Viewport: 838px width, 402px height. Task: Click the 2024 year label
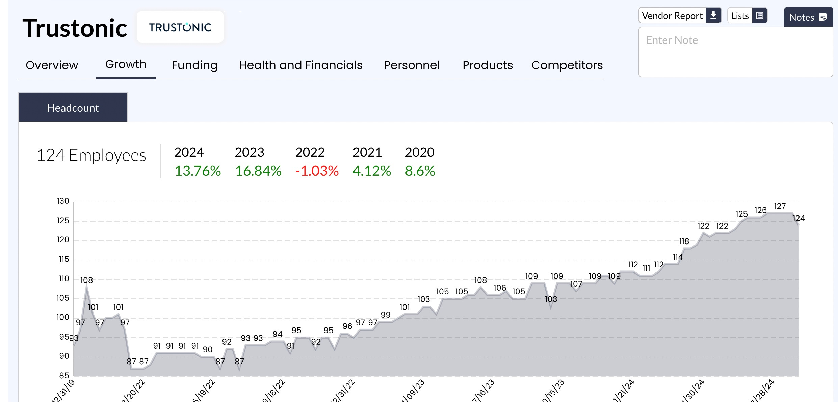pyautogui.click(x=189, y=152)
